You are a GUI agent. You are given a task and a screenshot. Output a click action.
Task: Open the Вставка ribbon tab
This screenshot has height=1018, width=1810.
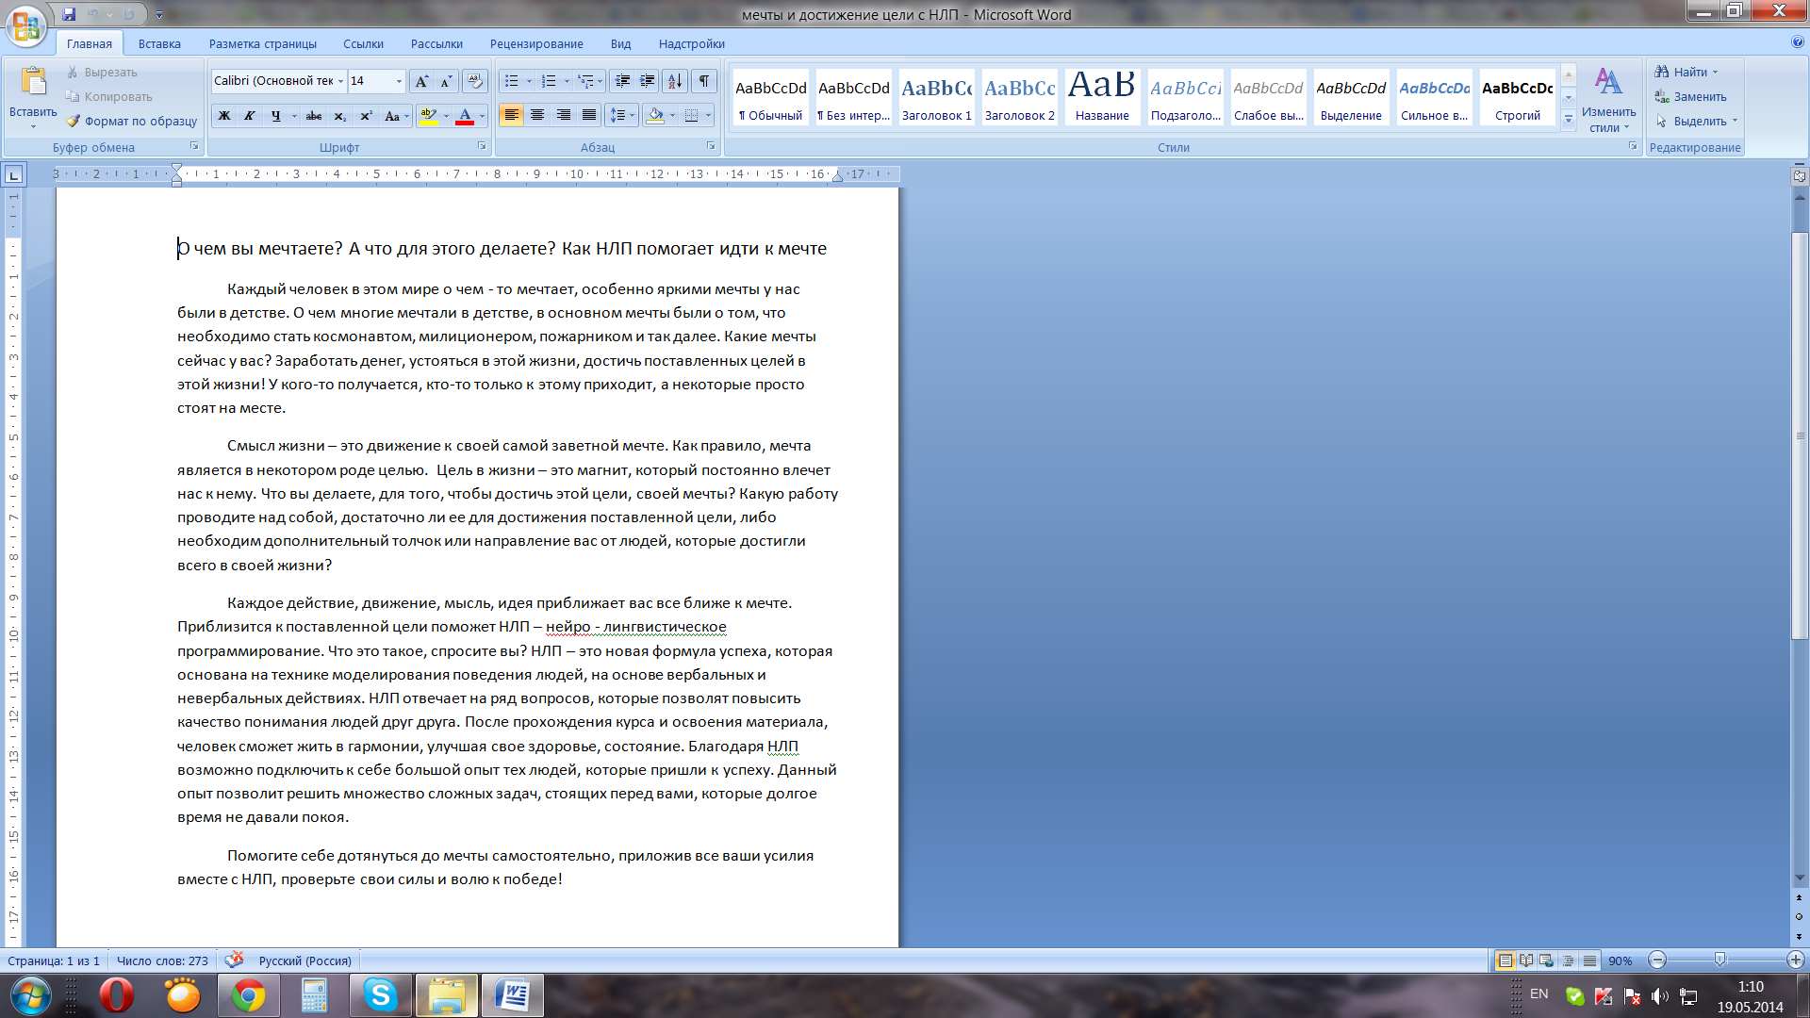pyautogui.click(x=159, y=43)
